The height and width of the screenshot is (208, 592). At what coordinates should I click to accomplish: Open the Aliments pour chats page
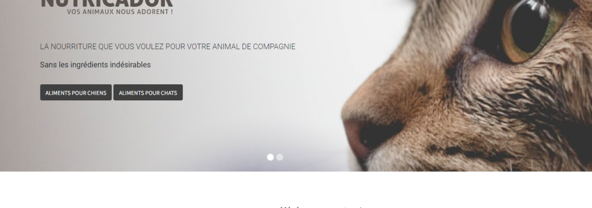(148, 92)
